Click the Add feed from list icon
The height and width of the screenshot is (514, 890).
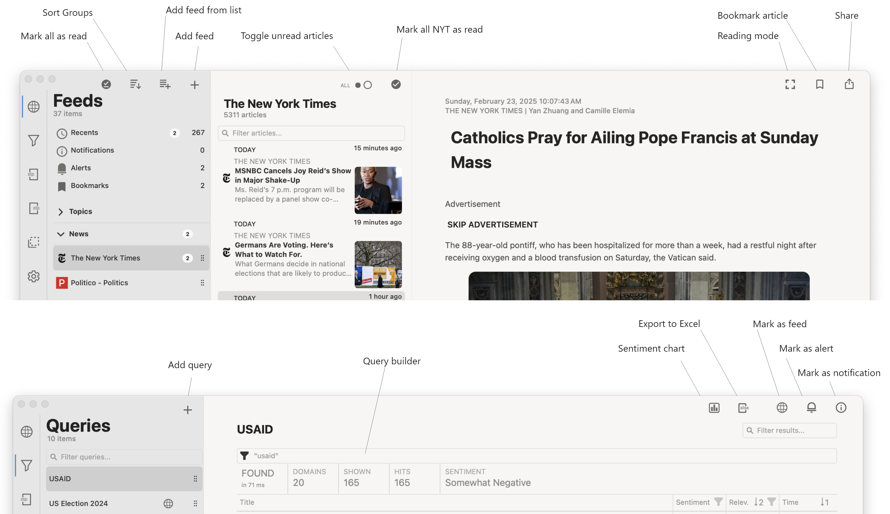click(165, 84)
